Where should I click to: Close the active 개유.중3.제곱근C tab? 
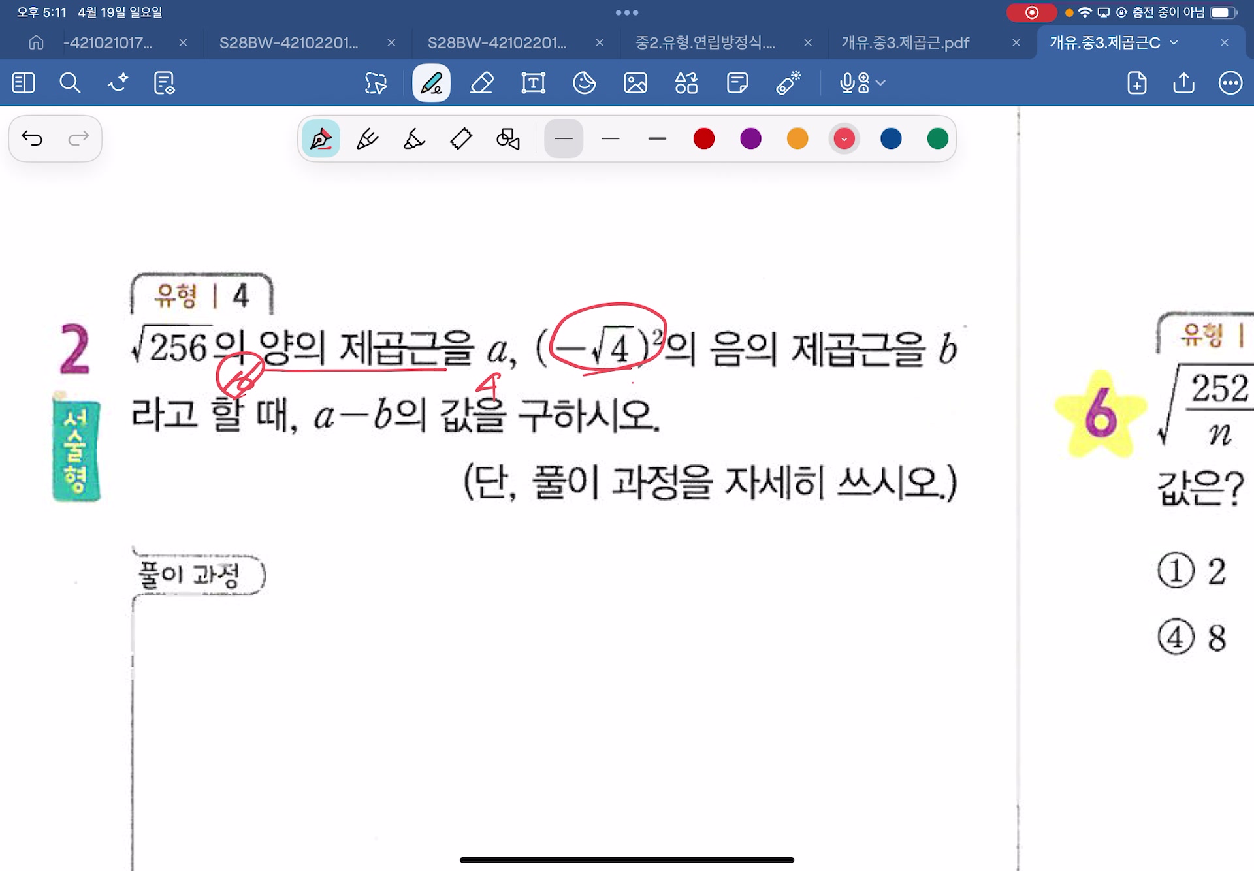[x=1225, y=42]
